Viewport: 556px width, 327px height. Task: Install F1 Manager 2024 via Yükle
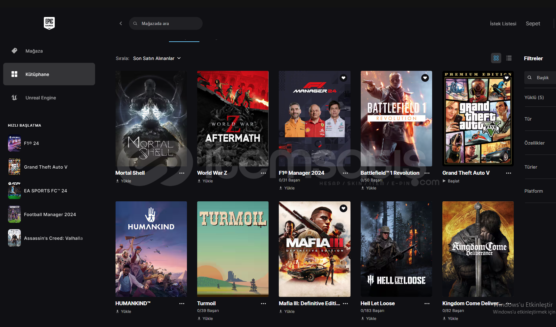(287, 188)
